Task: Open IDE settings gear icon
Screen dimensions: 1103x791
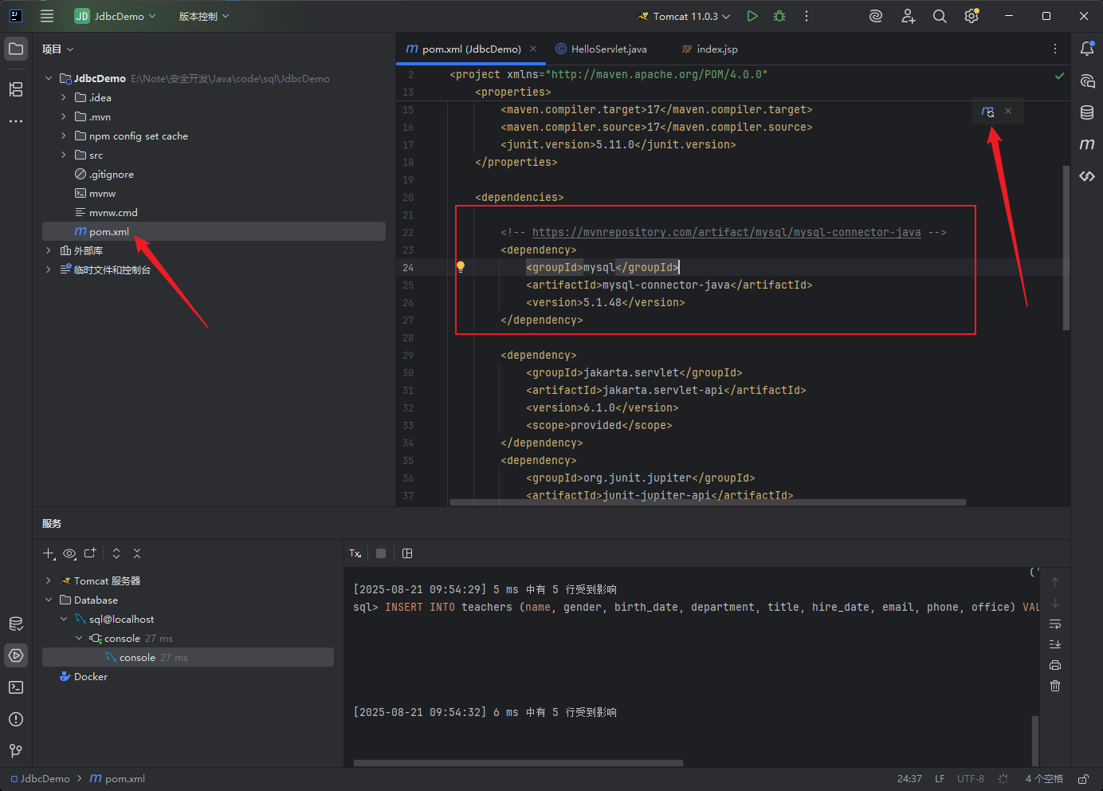Action: coord(972,16)
